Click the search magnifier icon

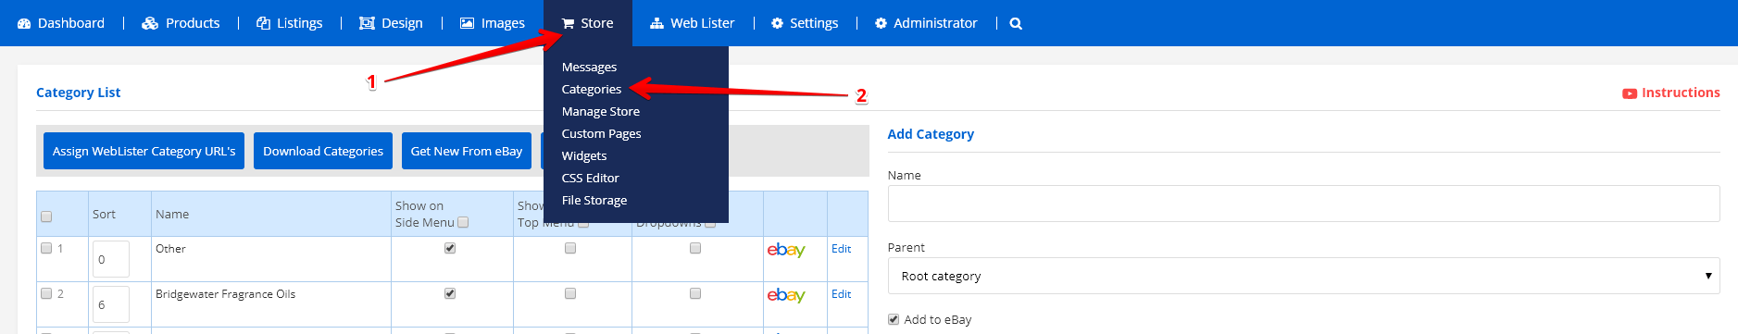tap(1016, 23)
